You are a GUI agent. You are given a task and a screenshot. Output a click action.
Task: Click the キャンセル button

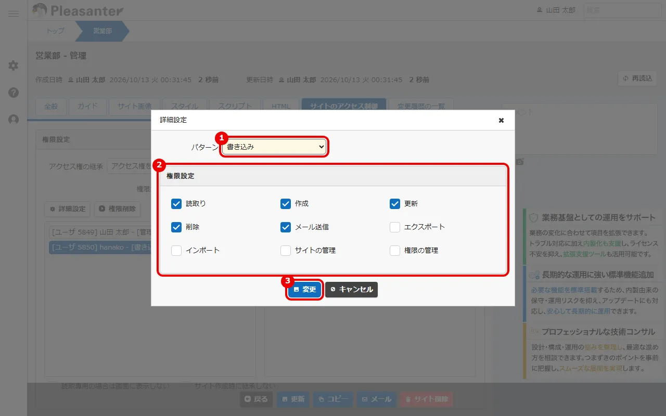click(352, 290)
